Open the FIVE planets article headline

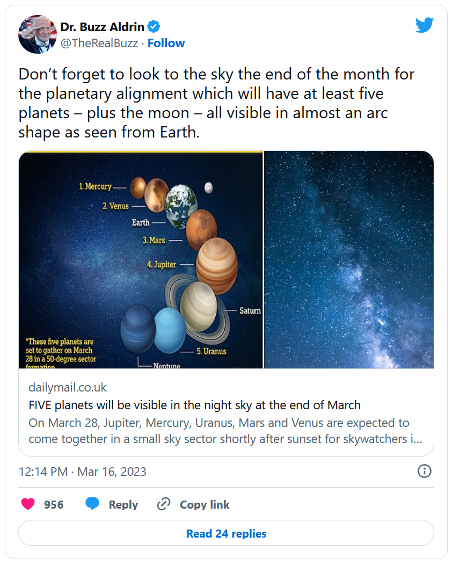(194, 405)
